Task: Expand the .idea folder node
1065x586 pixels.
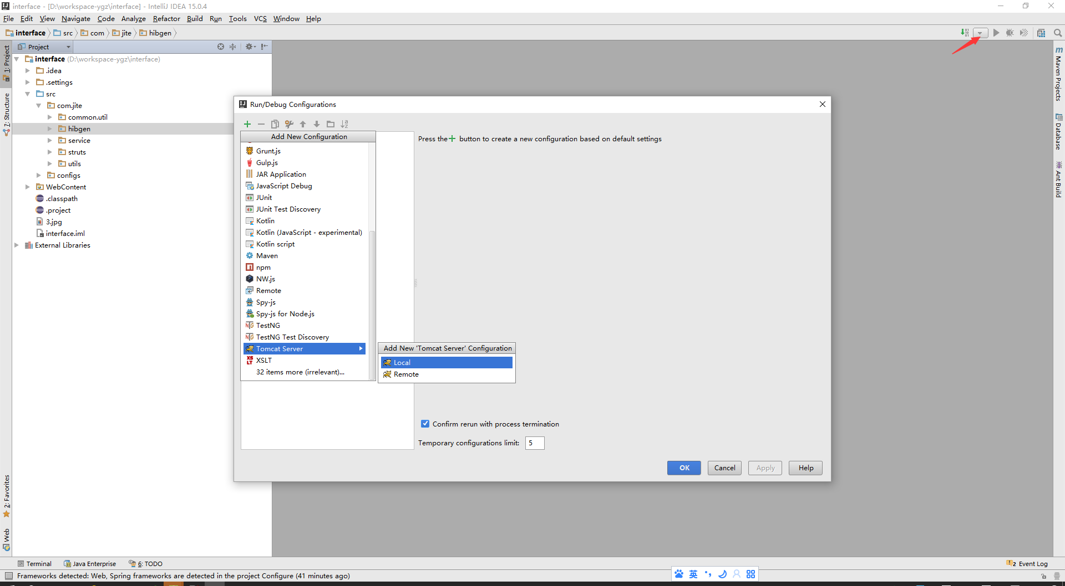Action: point(28,70)
